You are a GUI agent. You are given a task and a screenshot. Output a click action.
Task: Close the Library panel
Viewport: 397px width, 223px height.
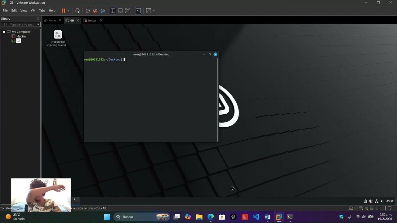pyautogui.click(x=38, y=19)
